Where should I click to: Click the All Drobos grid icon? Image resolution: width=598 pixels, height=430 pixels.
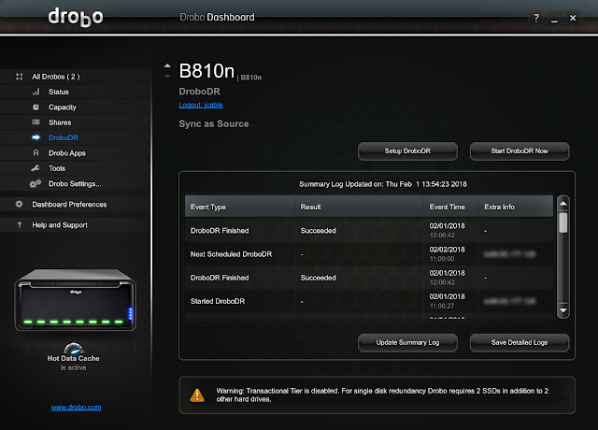tap(19, 77)
